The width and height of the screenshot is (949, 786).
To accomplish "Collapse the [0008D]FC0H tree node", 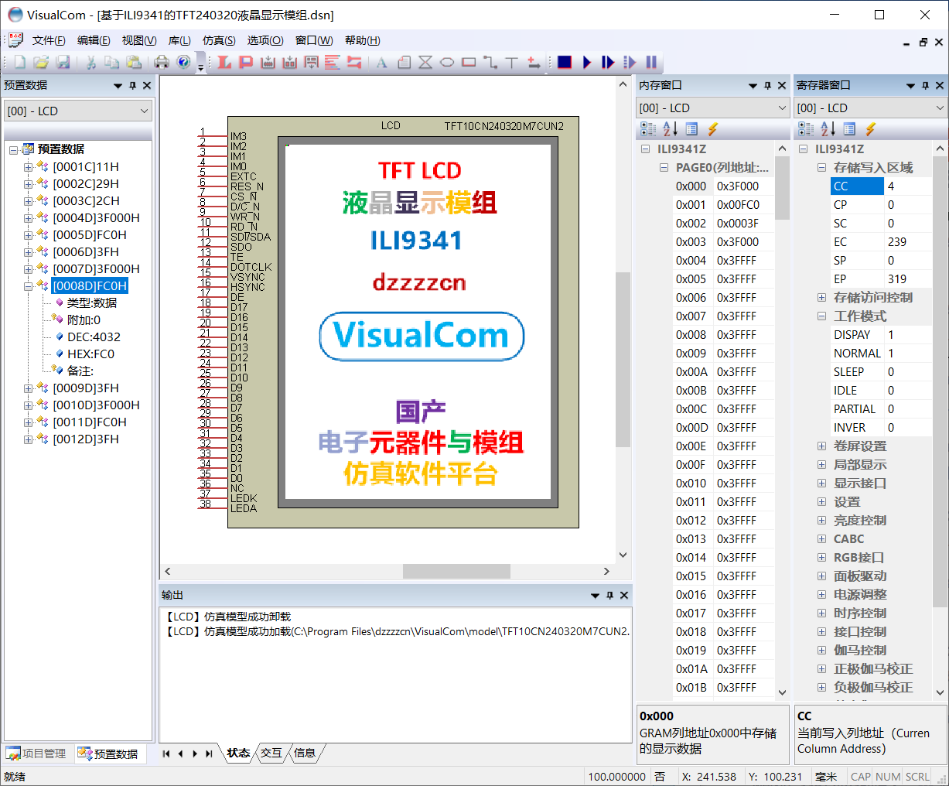I will [28, 286].
